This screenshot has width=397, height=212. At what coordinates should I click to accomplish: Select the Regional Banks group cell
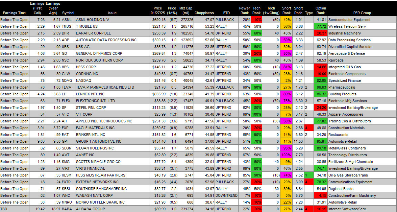[x=362, y=189]
